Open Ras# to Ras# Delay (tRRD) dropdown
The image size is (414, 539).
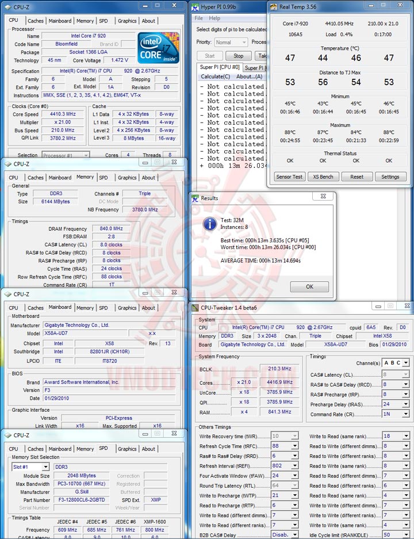(x=295, y=456)
